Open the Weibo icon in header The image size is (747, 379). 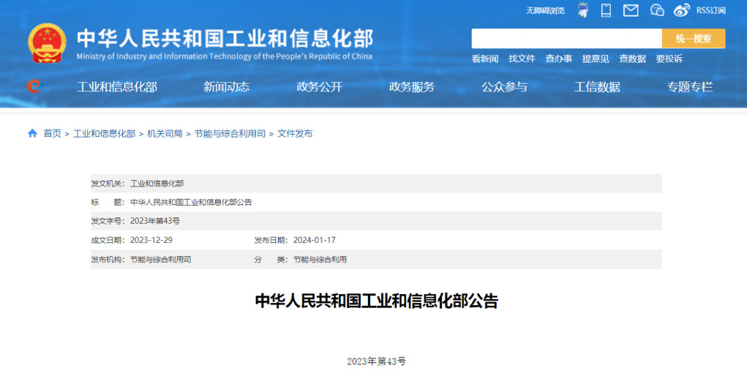coord(682,10)
